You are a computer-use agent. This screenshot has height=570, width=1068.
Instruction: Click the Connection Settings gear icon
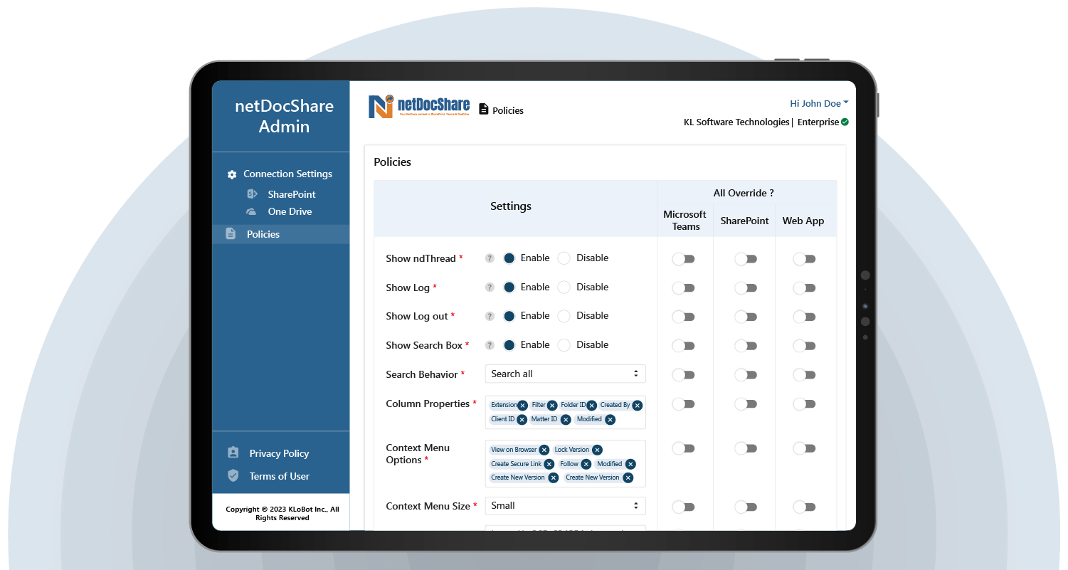point(231,174)
